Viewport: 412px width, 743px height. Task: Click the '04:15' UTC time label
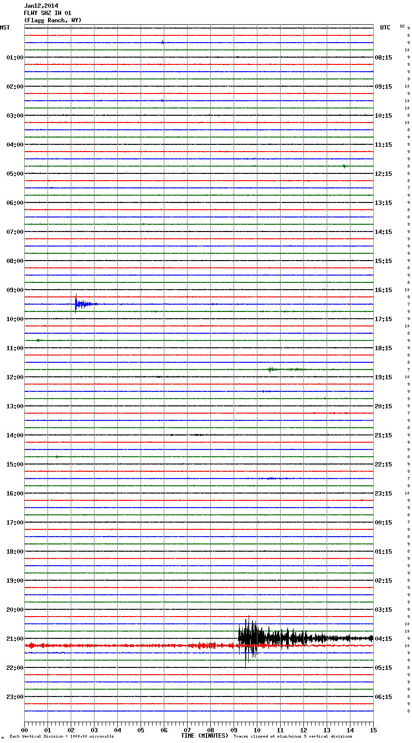383,639
